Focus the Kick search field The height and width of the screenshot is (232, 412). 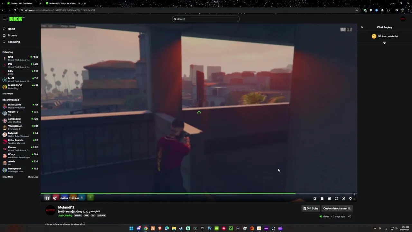coord(206,19)
